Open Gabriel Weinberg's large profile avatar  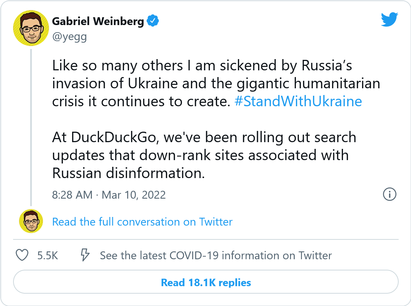tap(31, 28)
